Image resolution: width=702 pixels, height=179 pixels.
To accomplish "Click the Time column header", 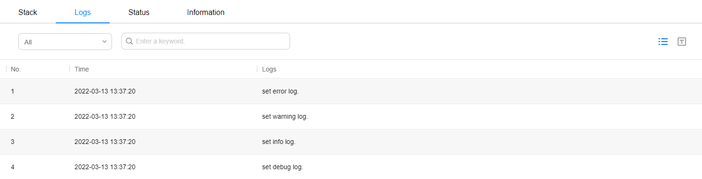I will click(82, 69).
